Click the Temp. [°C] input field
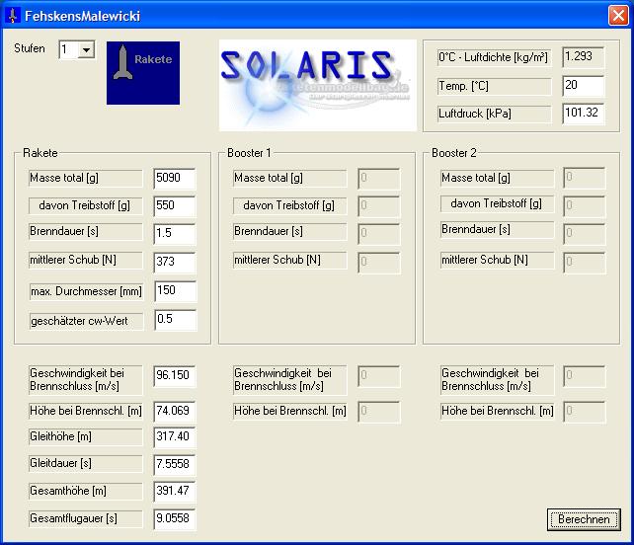This screenshot has width=634, height=545. point(583,86)
